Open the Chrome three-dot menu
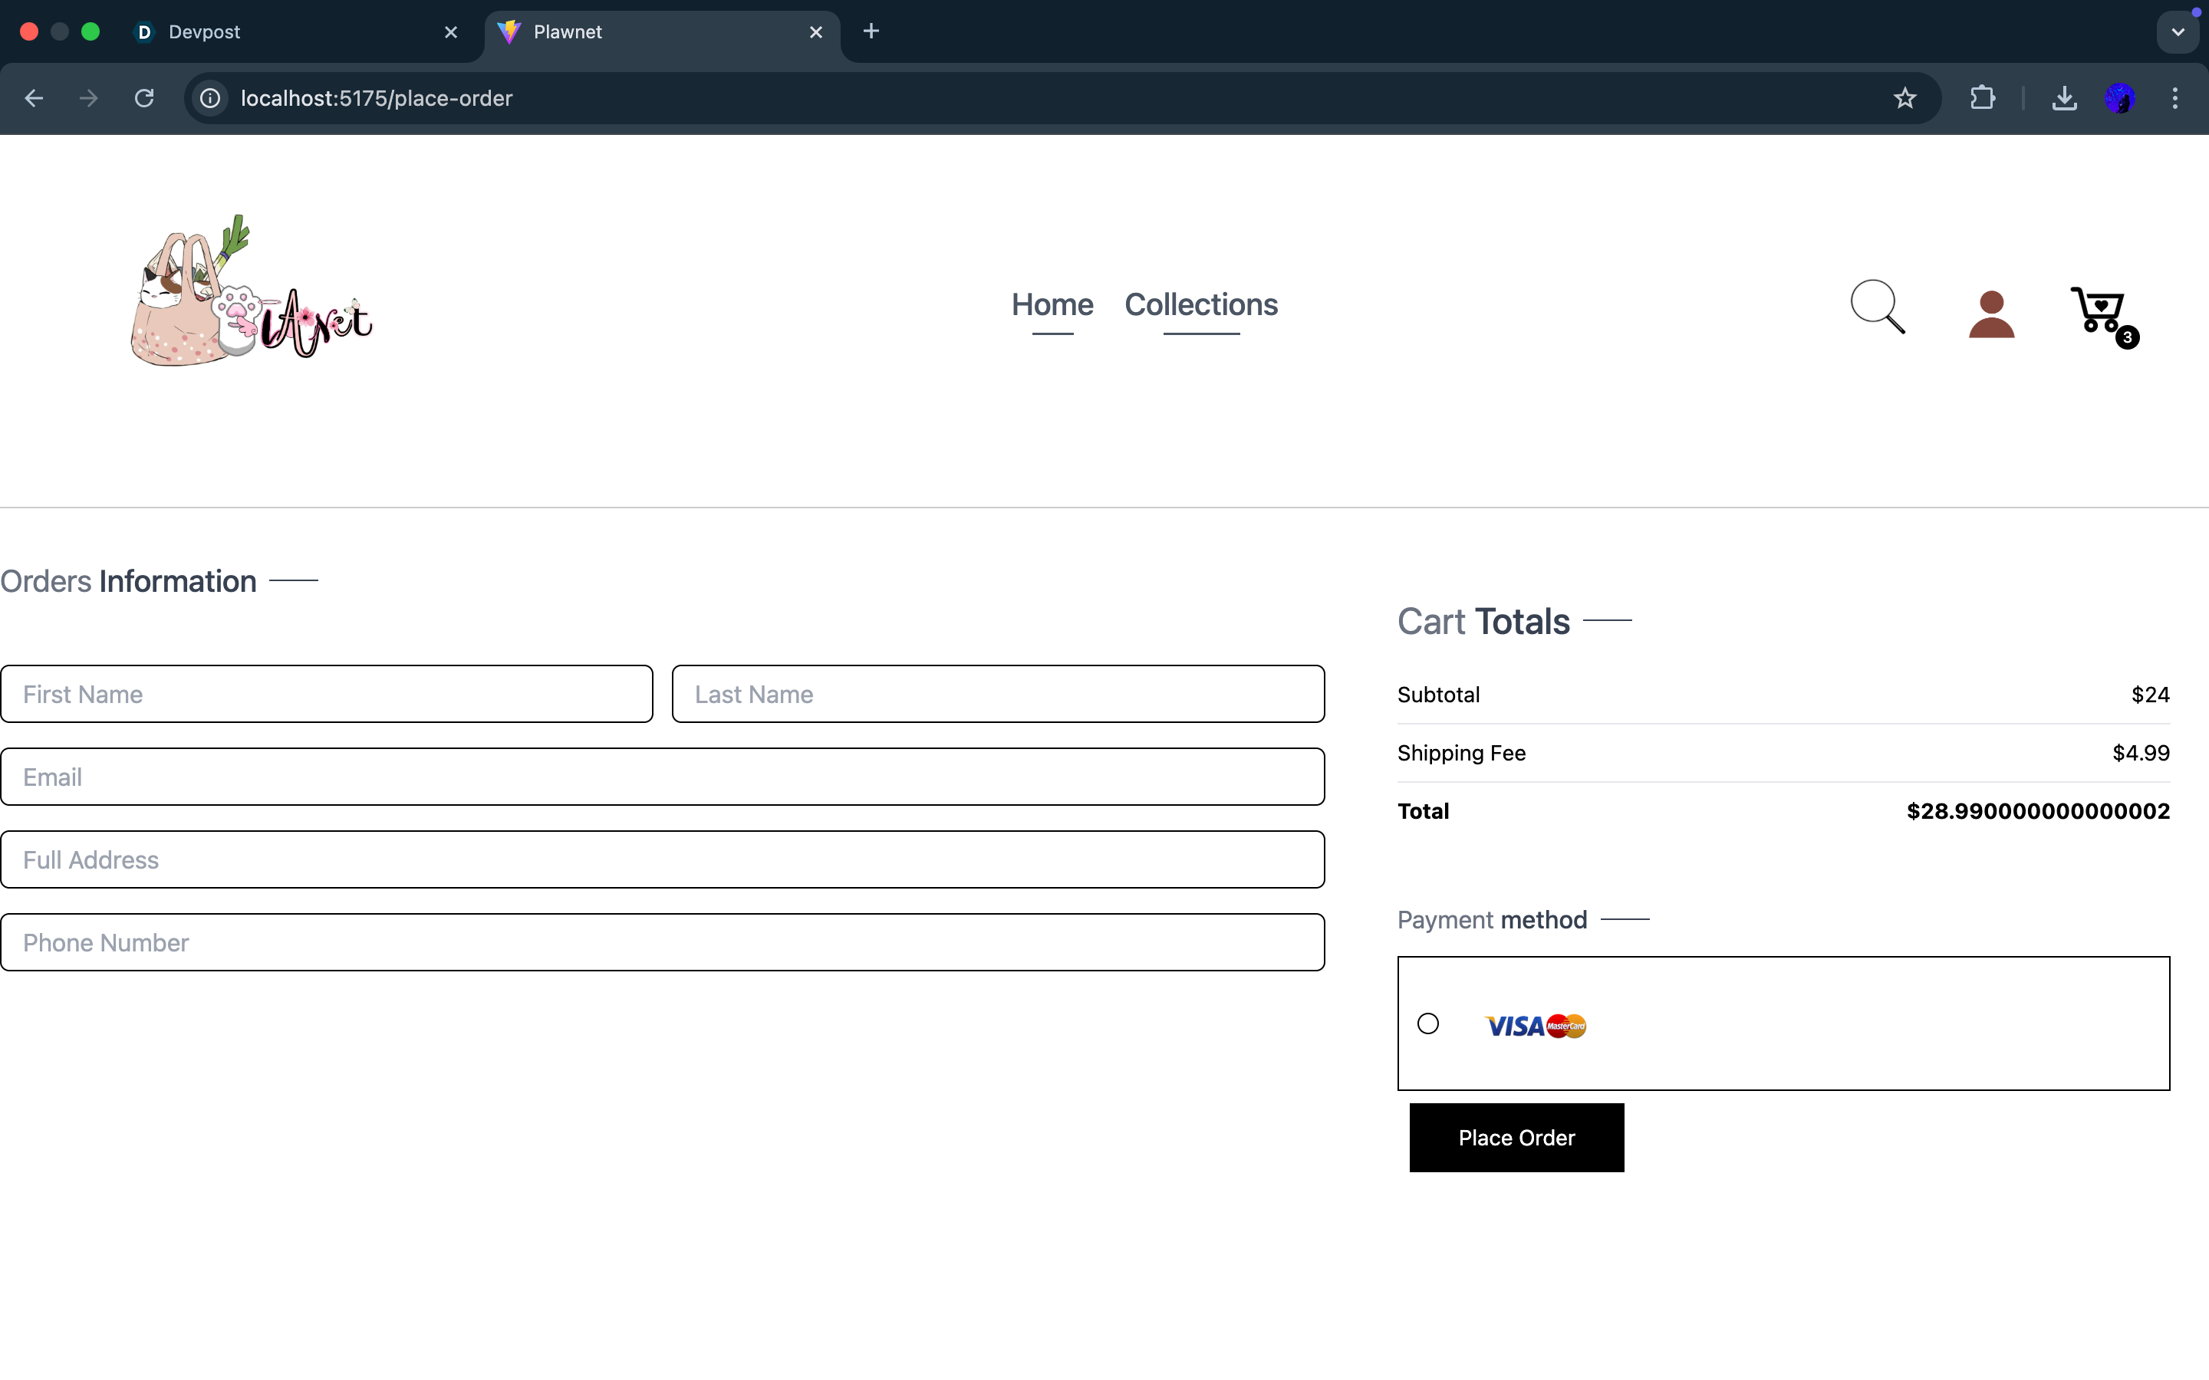 2174,99
